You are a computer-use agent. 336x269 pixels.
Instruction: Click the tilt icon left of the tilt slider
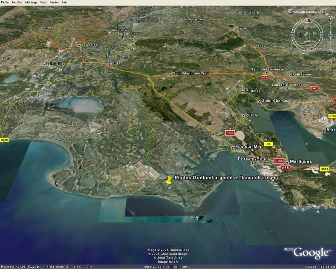(x=290, y=12)
